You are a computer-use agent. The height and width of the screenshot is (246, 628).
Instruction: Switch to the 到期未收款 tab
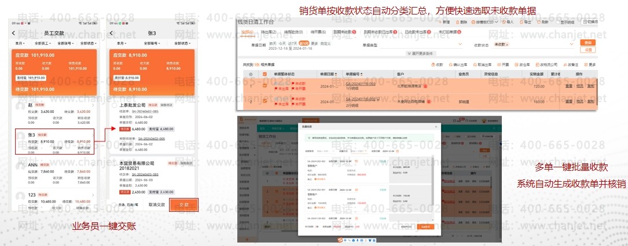[344, 32]
